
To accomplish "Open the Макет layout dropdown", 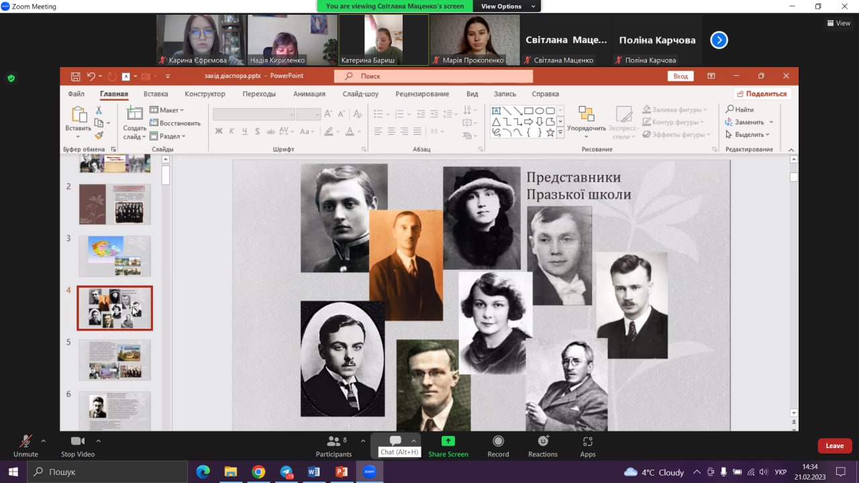I will click(166, 110).
